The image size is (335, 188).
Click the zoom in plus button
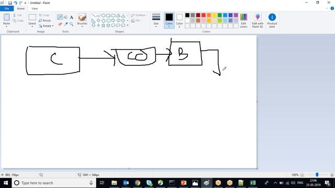click(x=332, y=175)
